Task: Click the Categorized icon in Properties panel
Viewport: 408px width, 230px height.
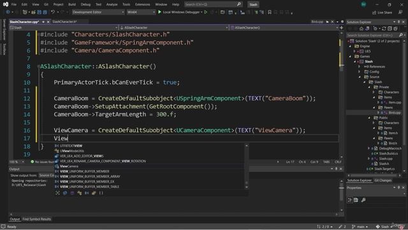Action: (x=350, y=200)
